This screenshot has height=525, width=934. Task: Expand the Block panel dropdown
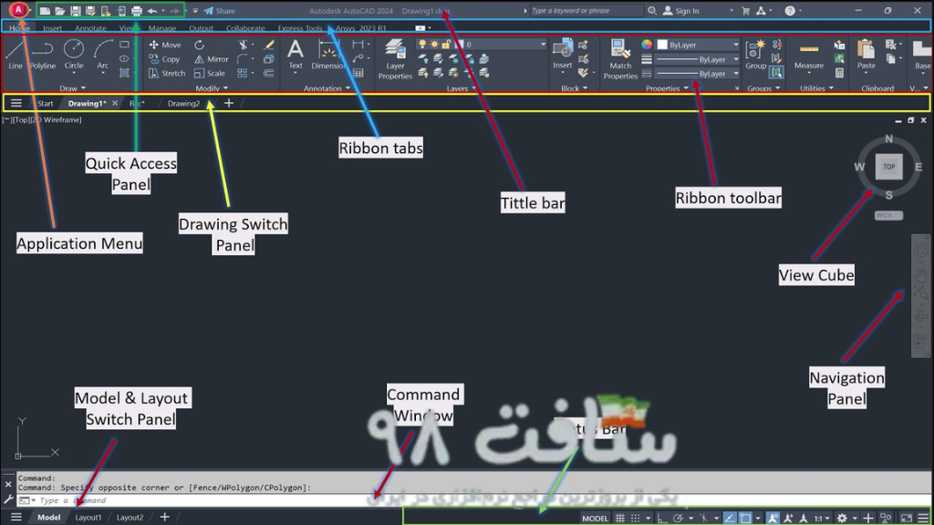[575, 88]
